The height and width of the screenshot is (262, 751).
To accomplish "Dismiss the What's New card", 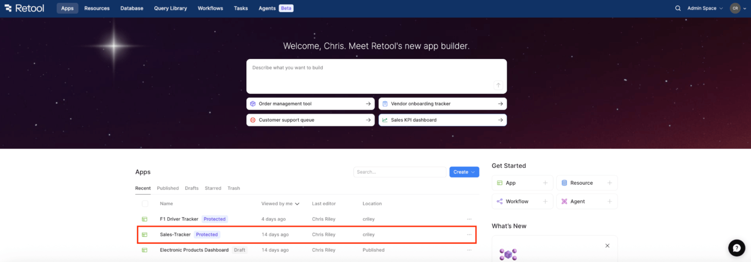I will (607, 246).
